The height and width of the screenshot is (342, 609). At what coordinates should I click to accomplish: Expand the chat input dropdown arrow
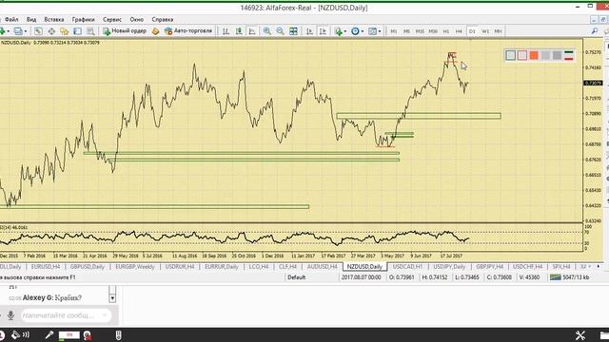click(105, 315)
